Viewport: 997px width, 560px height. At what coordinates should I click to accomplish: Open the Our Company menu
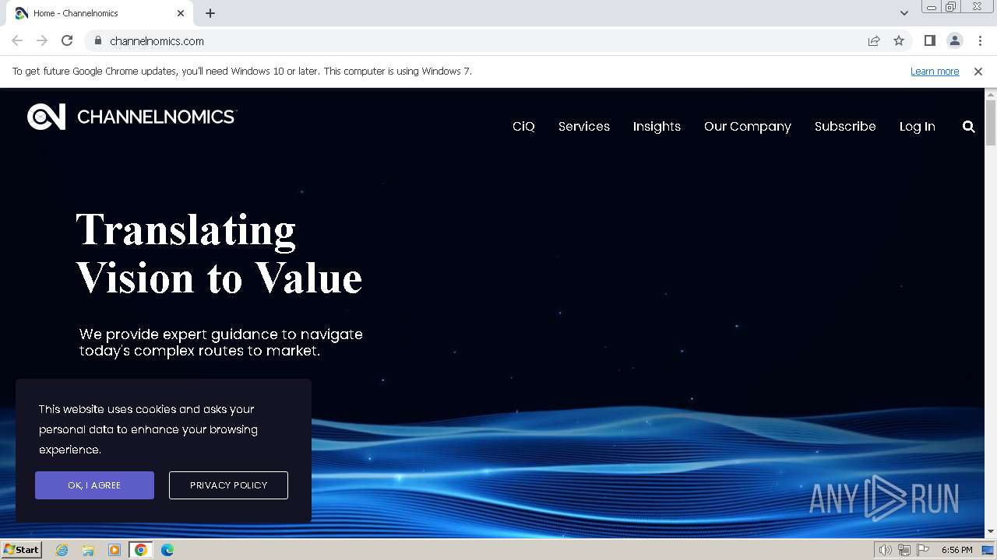coord(747,126)
